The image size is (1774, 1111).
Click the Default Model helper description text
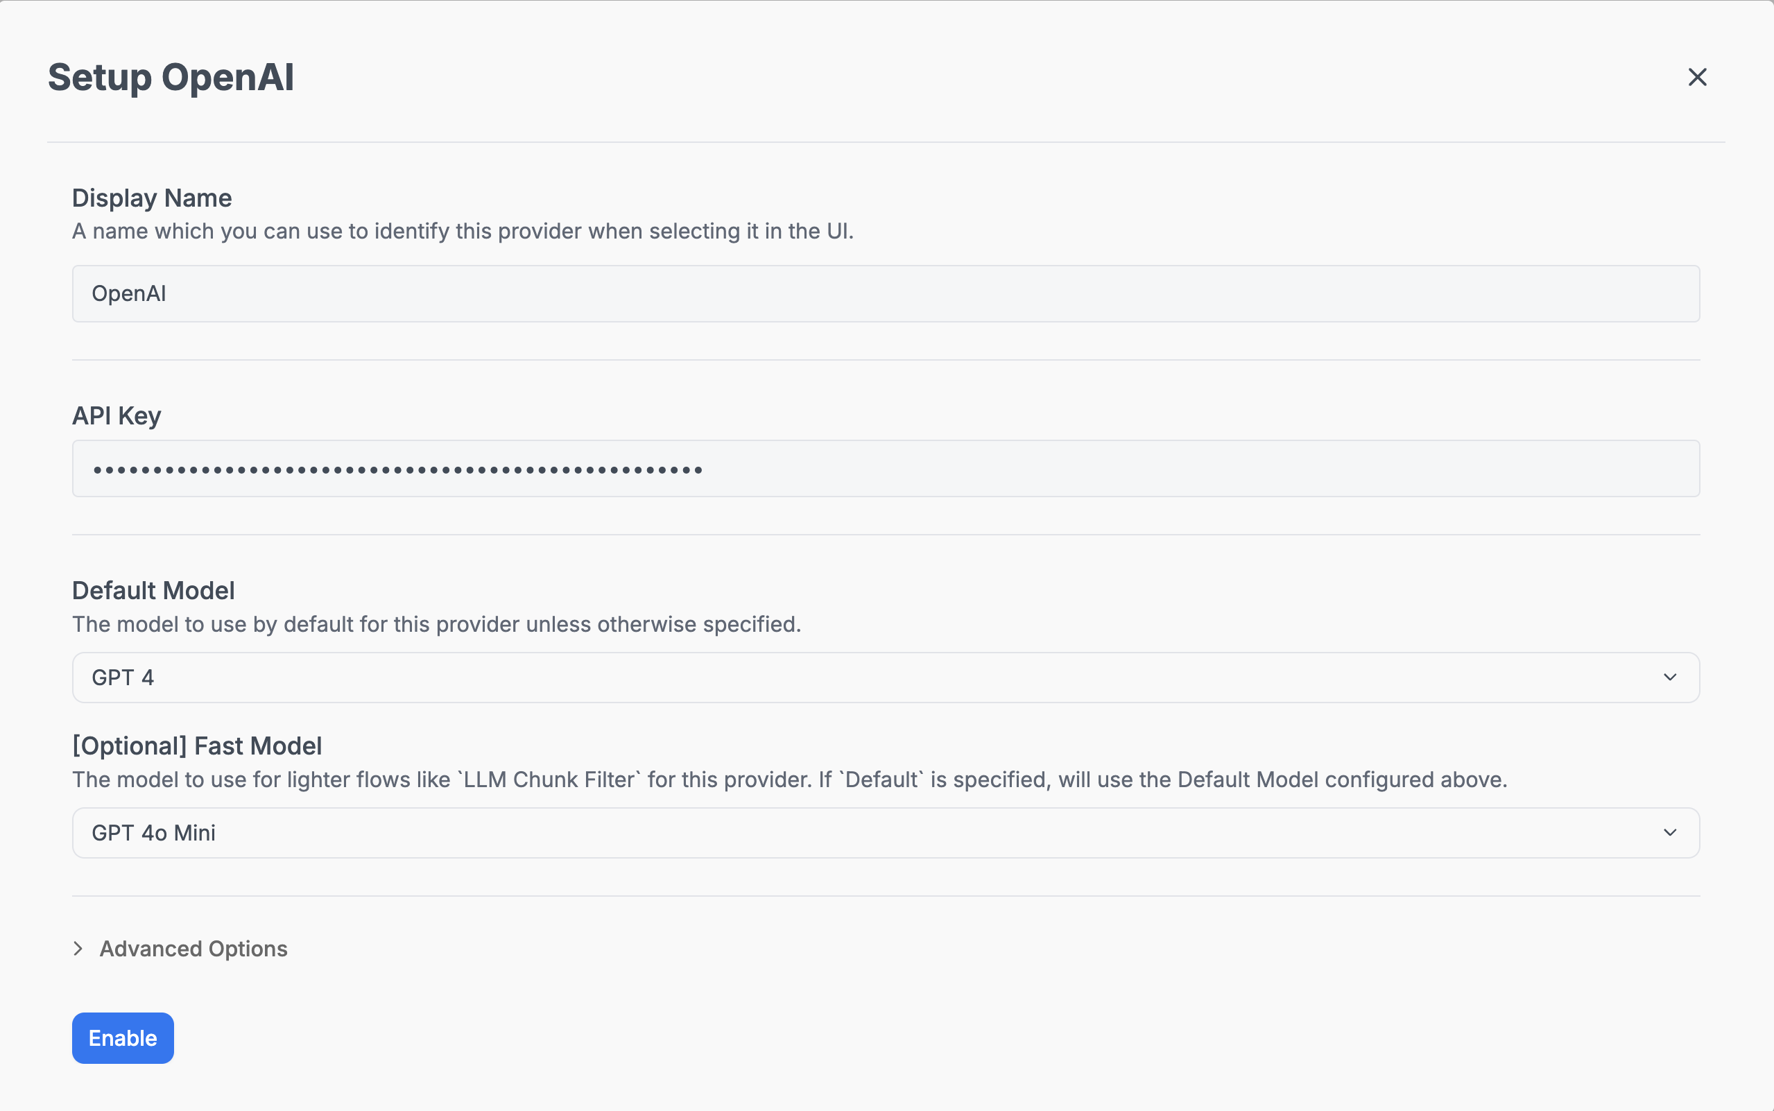click(x=436, y=625)
